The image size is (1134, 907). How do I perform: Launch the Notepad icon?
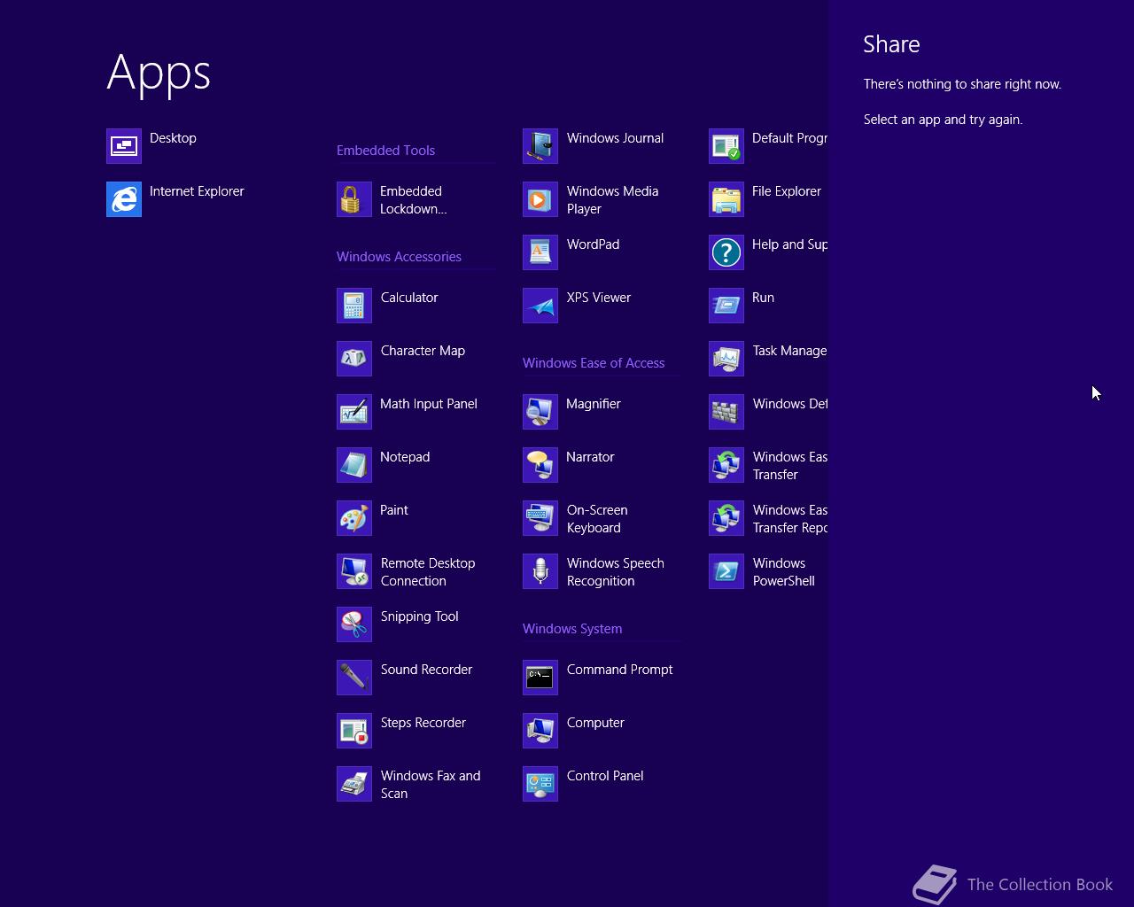tap(354, 465)
